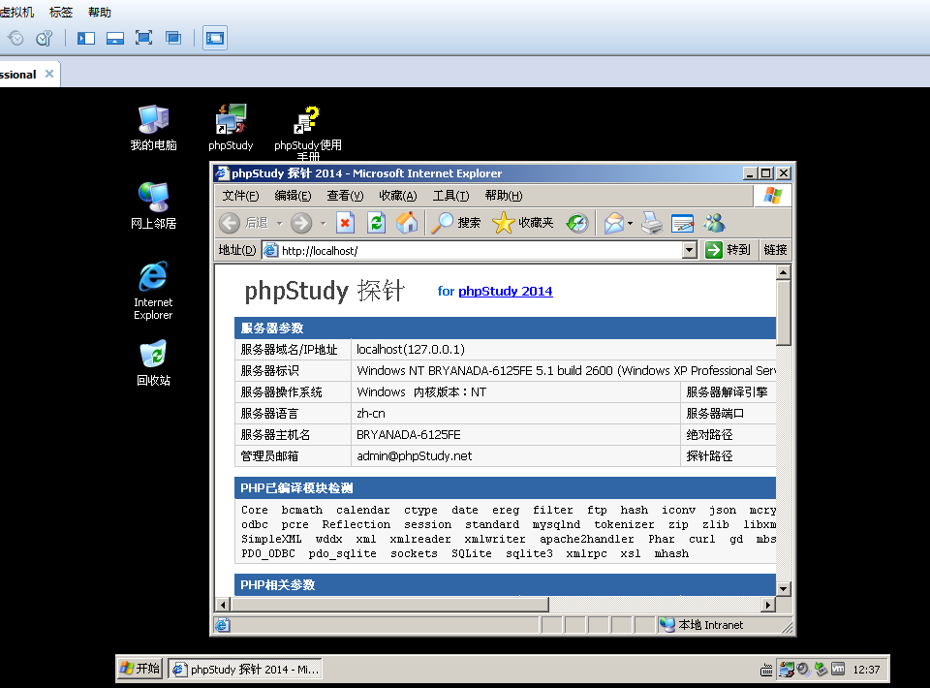Click the VMware Tools vm tray icon
The height and width of the screenshot is (688, 930).
[x=838, y=669]
